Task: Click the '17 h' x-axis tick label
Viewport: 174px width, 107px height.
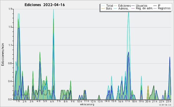Action: pyautogui.click(x=128, y=101)
